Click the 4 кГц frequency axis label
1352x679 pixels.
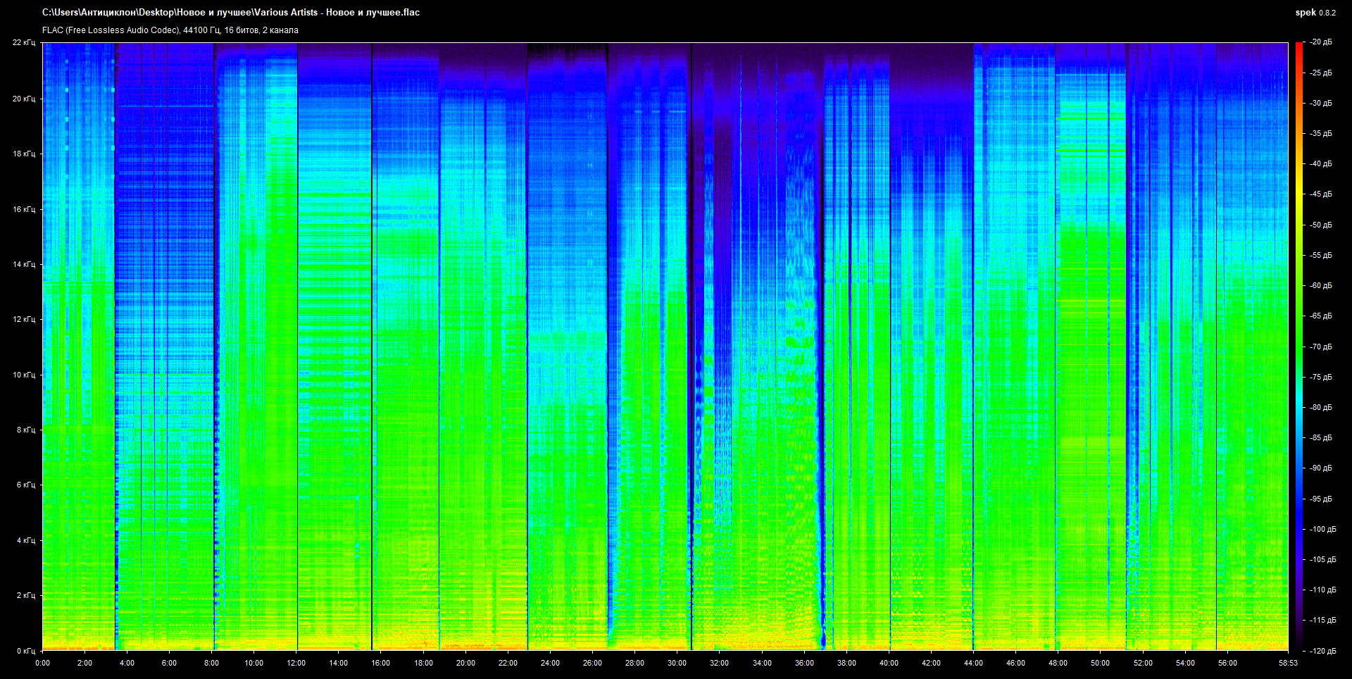25,540
